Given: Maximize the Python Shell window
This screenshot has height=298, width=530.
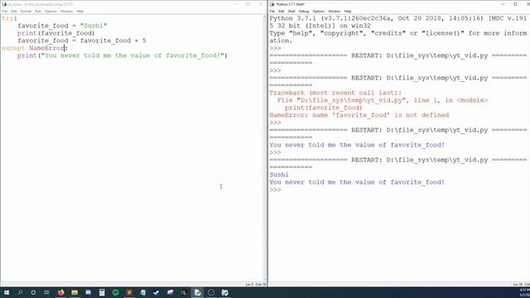Looking at the screenshot, I should click(x=515, y=4).
